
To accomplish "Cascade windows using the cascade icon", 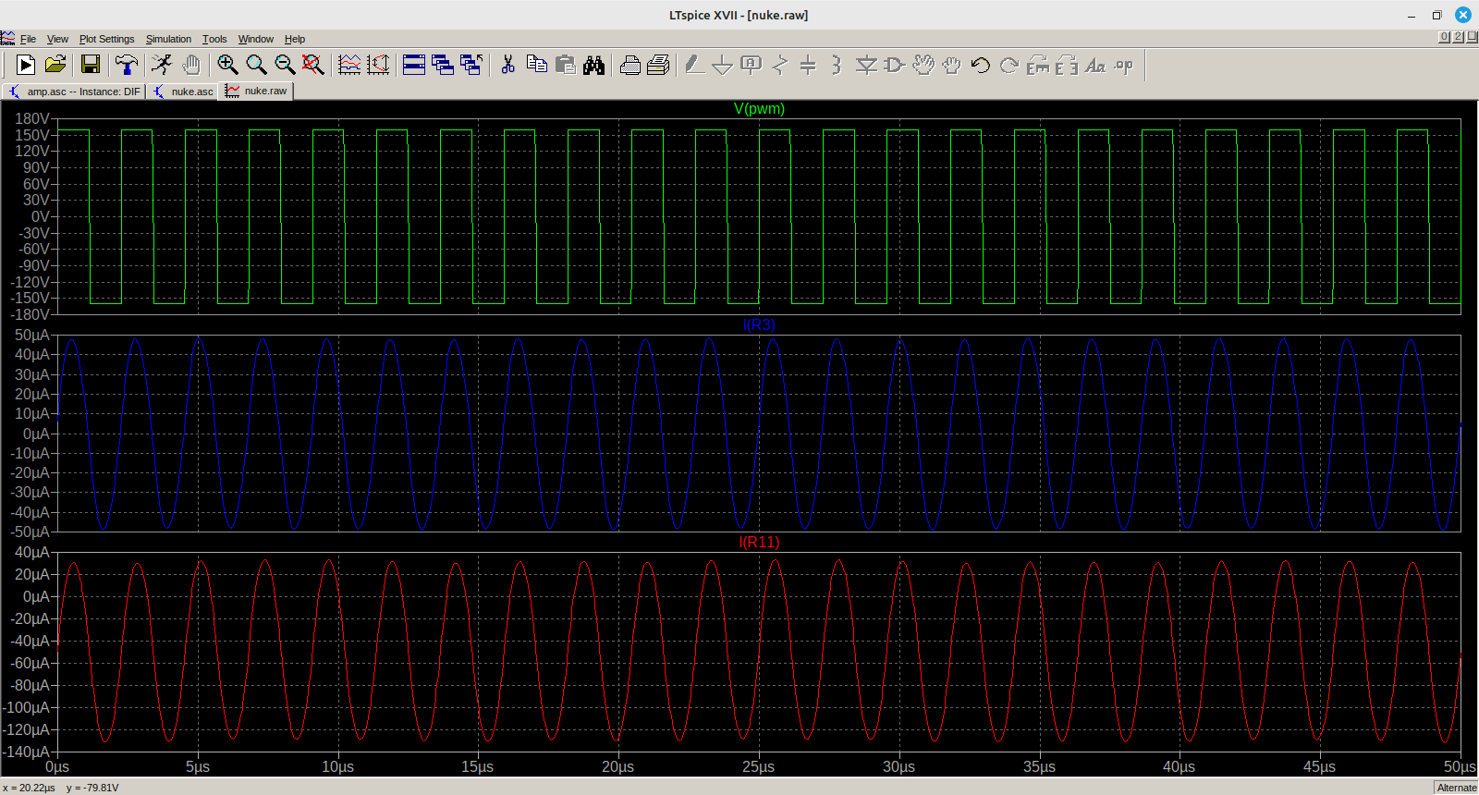I will 443,65.
